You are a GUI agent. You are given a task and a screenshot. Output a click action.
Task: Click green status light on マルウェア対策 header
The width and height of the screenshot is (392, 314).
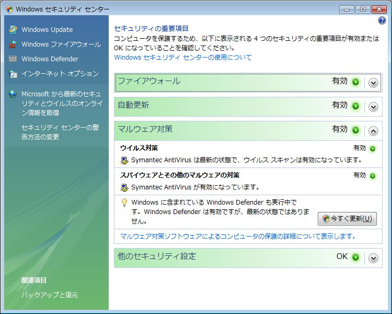point(355,130)
